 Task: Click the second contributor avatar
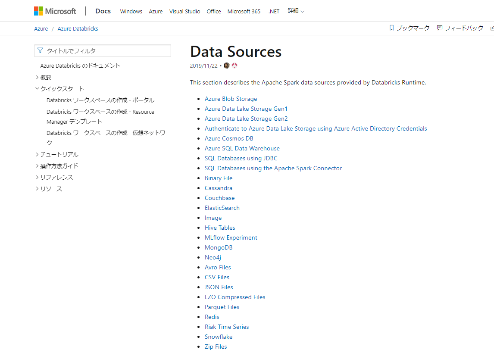[x=234, y=66]
